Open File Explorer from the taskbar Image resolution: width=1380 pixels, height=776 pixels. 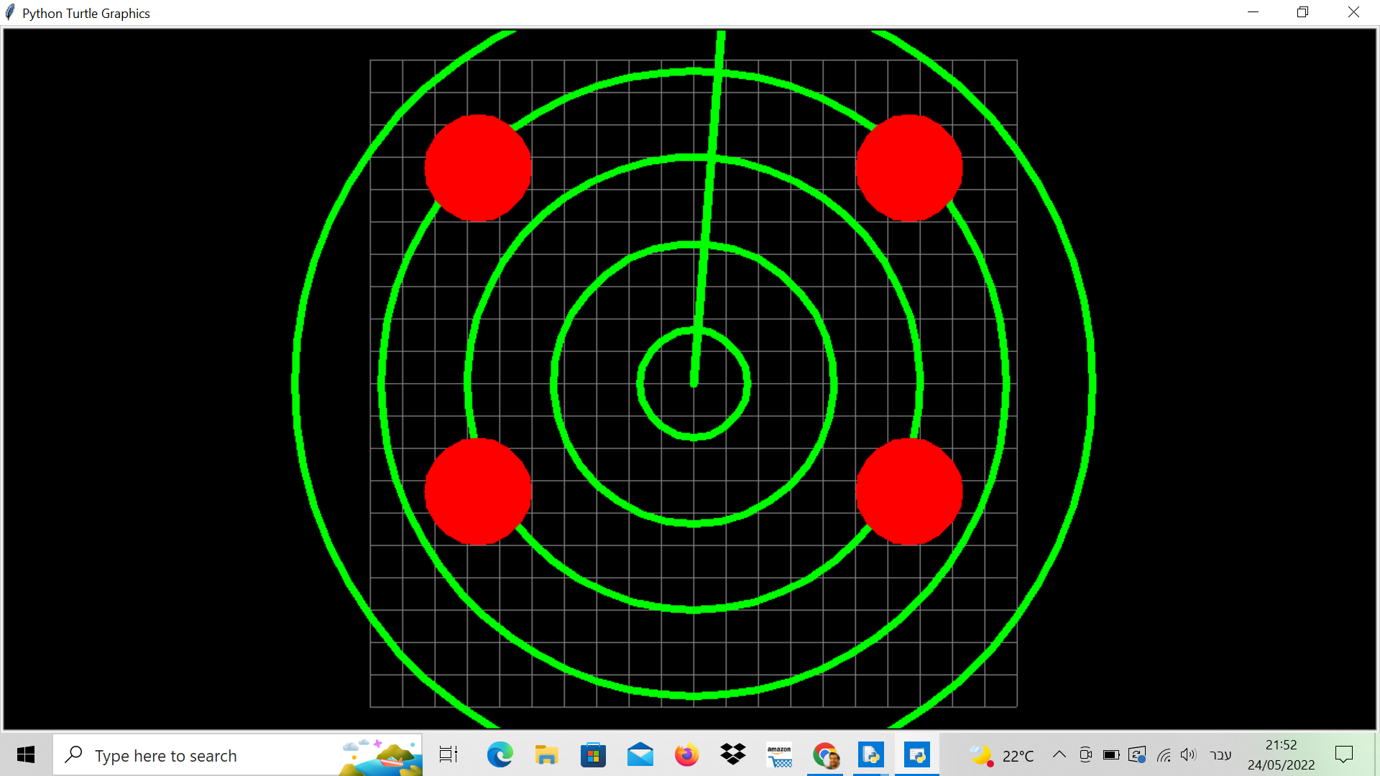coord(546,755)
